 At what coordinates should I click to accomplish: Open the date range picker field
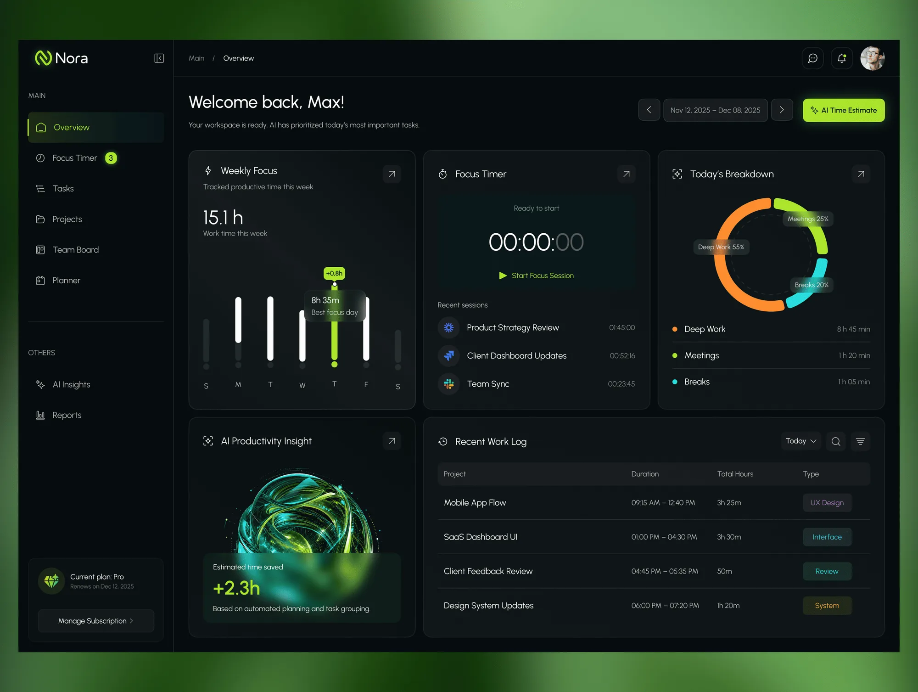(715, 110)
